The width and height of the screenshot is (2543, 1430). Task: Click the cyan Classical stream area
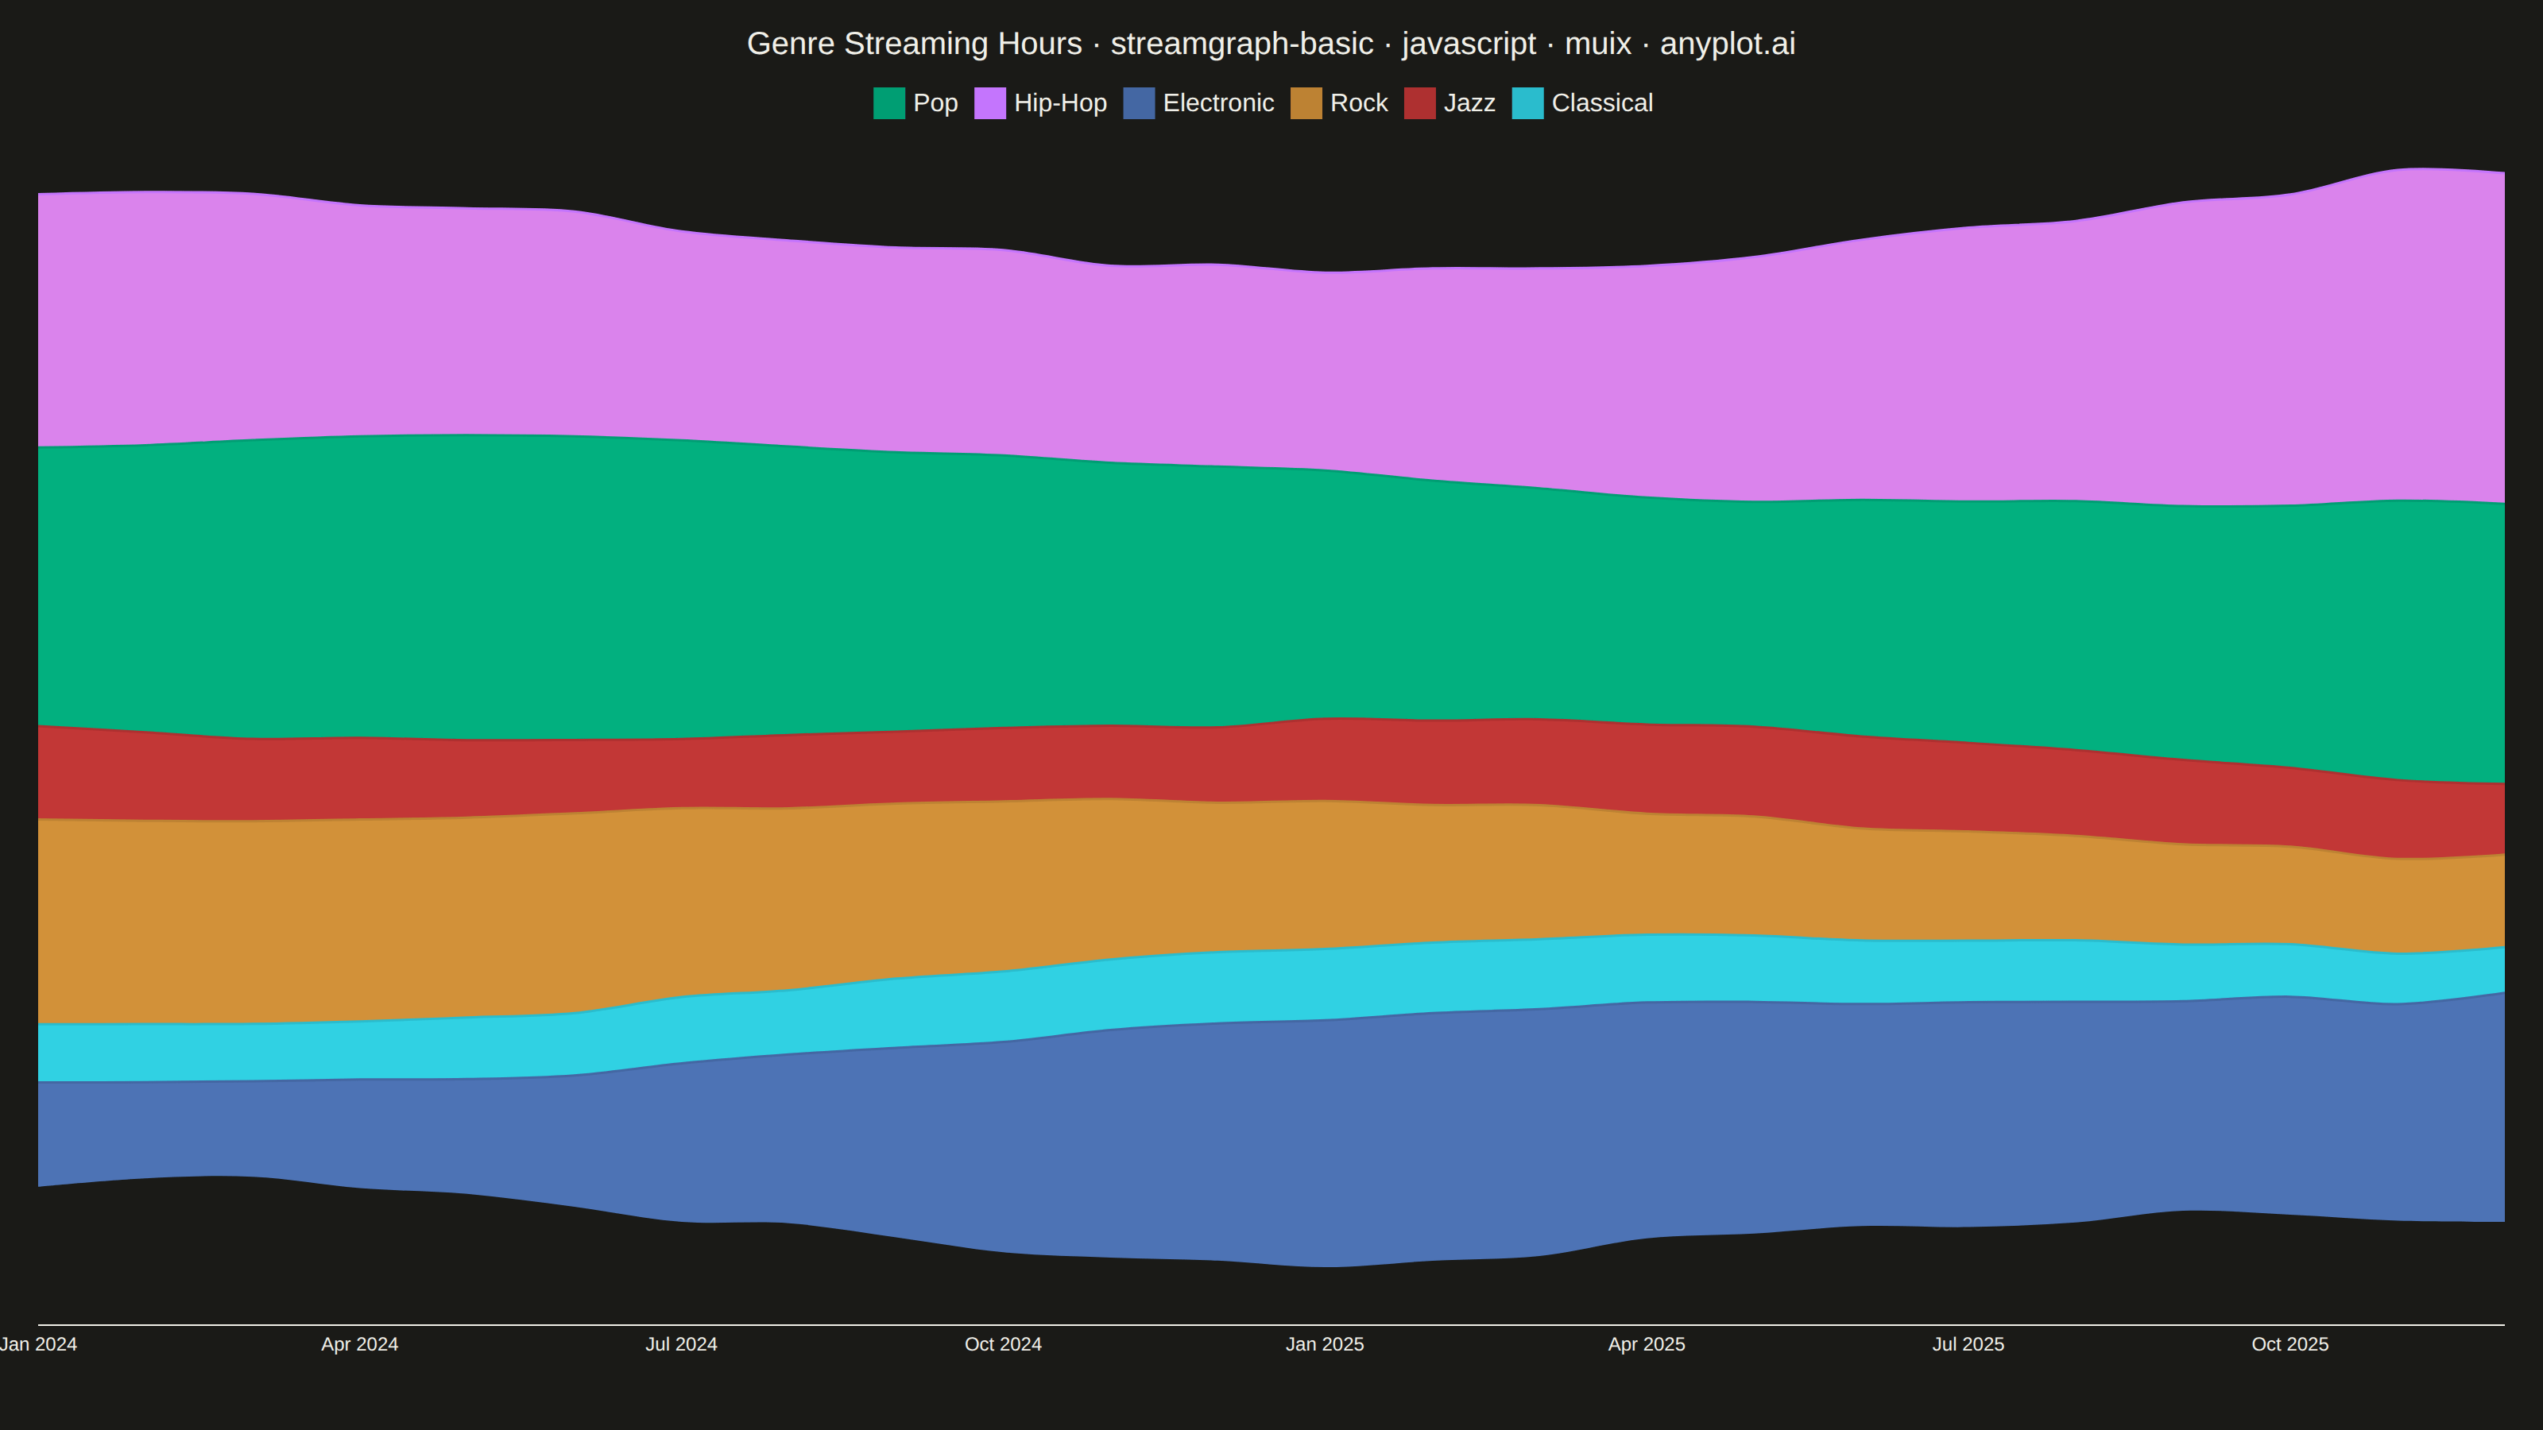[x=1271, y=985]
